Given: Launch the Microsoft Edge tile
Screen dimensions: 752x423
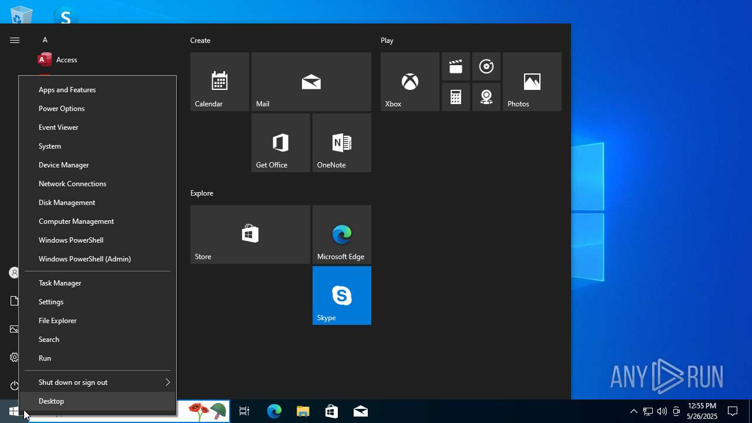Looking at the screenshot, I should tap(342, 234).
